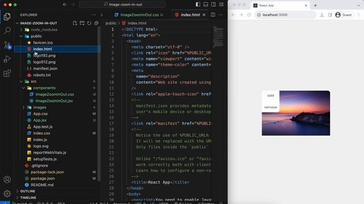364x204 pixels.
Task: Click the localhost:3000 address bar
Action: pos(286,15)
